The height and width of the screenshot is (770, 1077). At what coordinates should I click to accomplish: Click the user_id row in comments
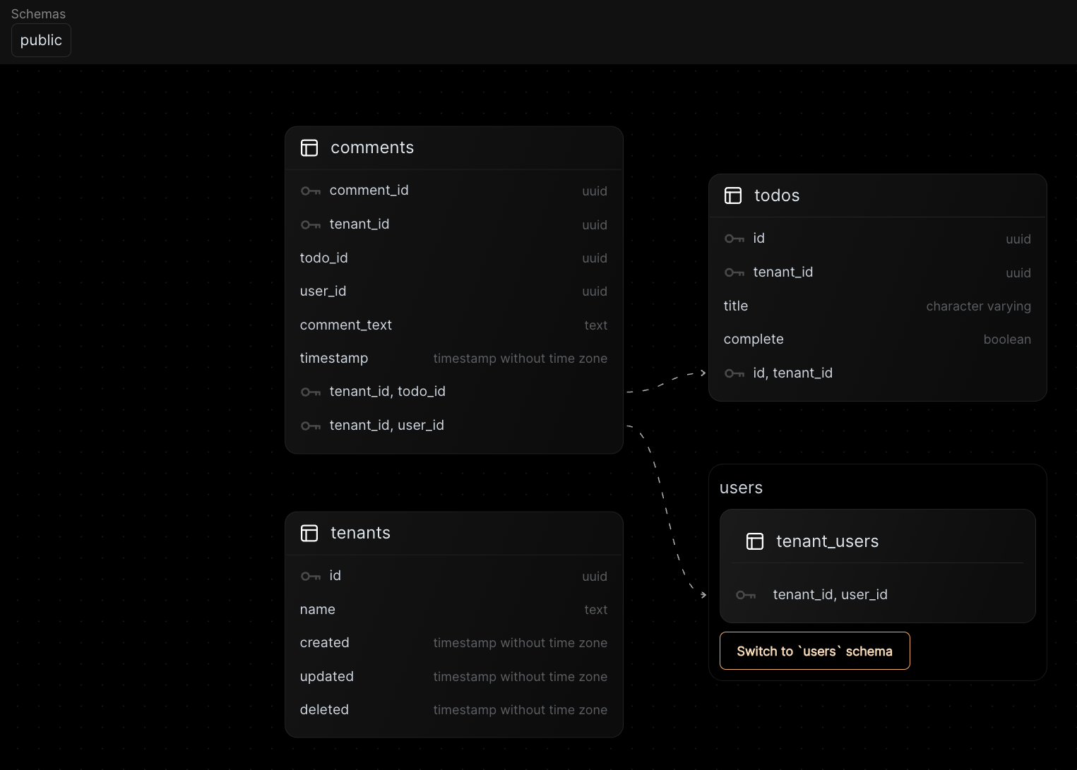[323, 291]
